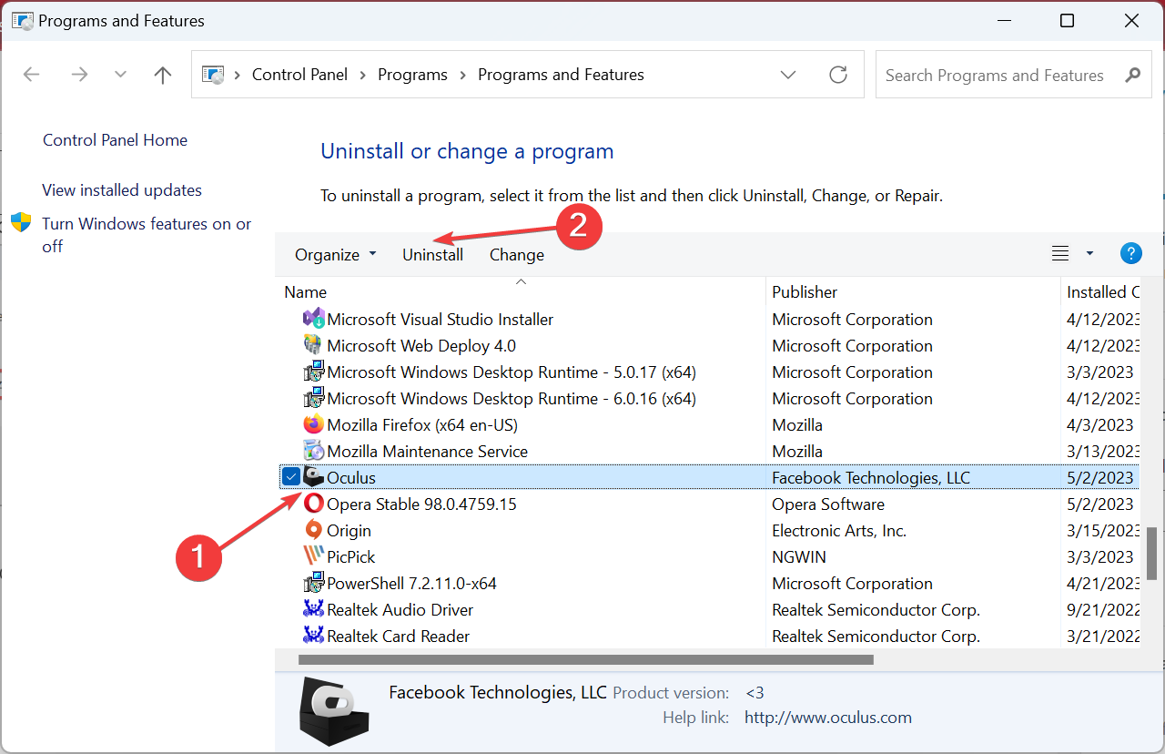
Task: Expand the chevron after Control Panel breadcrumb
Action: click(x=362, y=75)
